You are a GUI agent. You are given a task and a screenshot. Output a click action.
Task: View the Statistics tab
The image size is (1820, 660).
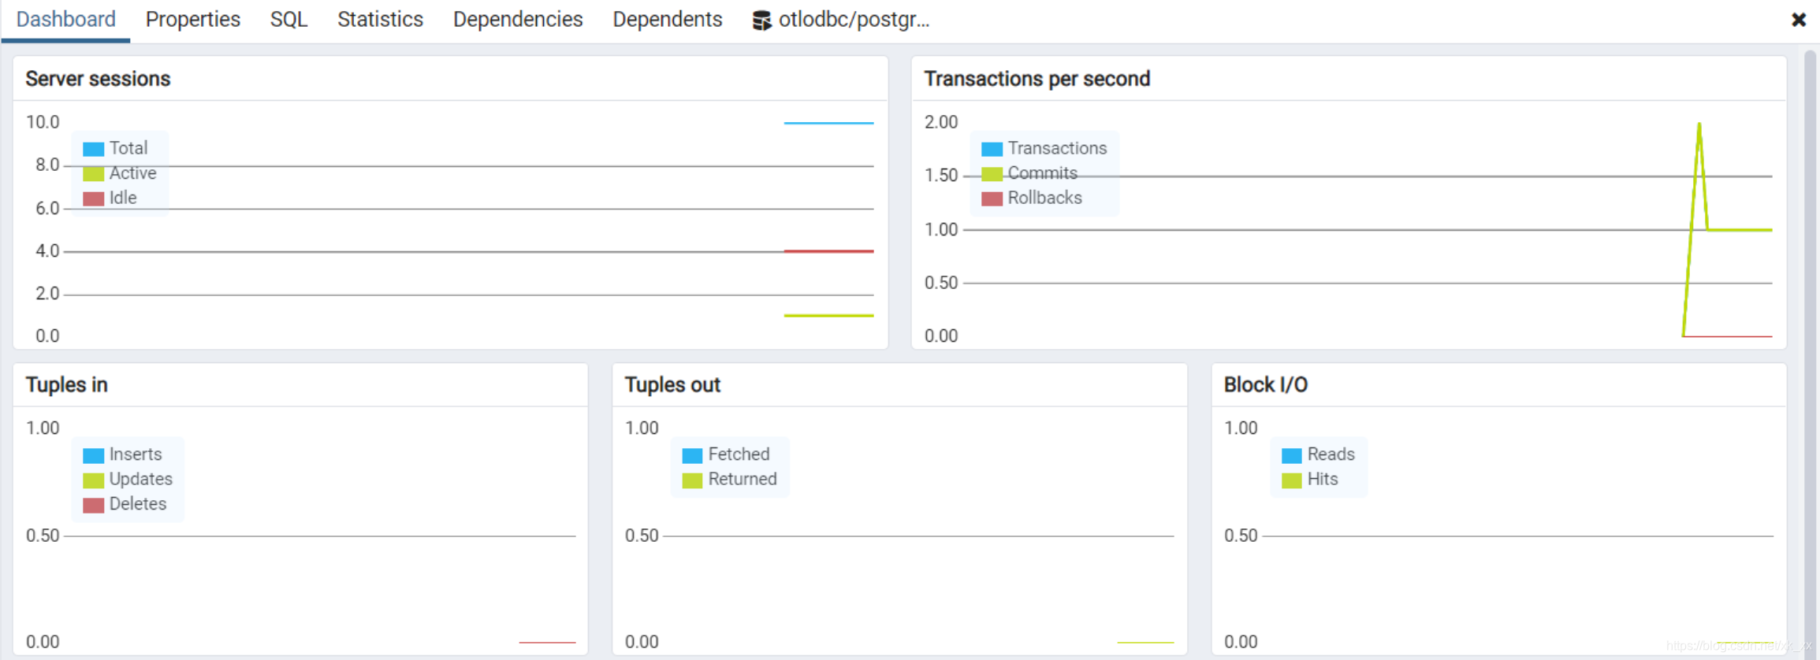pos(380,19)
